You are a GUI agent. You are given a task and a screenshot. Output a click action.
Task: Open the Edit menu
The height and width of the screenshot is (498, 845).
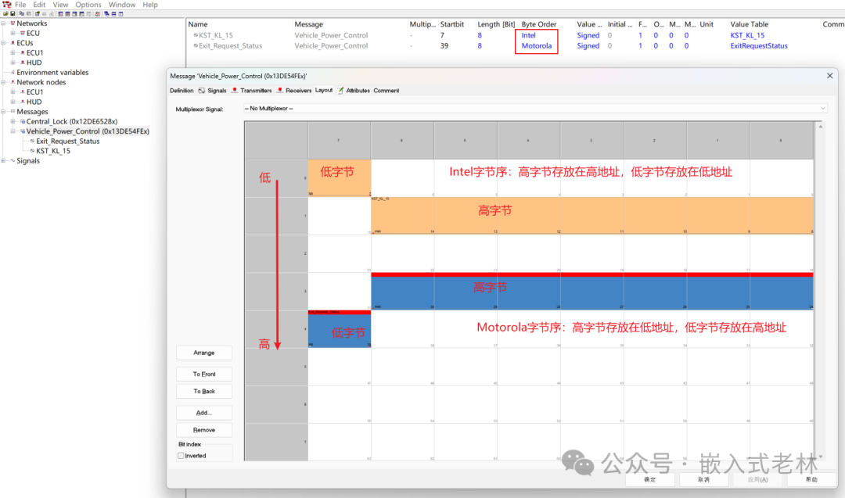click(39, 5)
